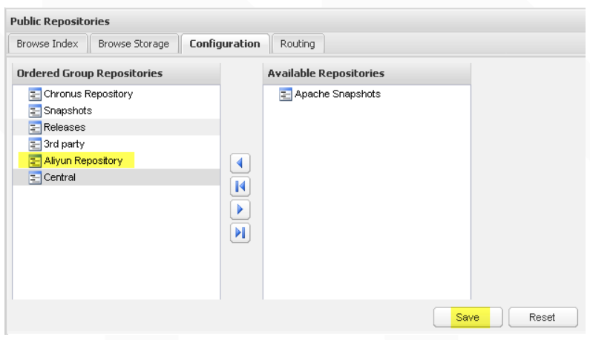This screenshot has height=340, width=590.
Task: Click the 3rd party repository icon
Action: tap(35, 144)
